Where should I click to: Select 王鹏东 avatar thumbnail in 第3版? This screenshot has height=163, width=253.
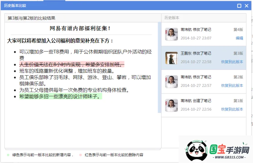pyautogui.click(x=171, y=58)
